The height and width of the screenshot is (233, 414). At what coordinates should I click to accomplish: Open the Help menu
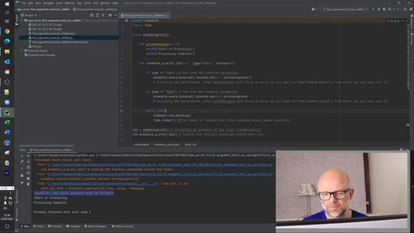point(115,3)
